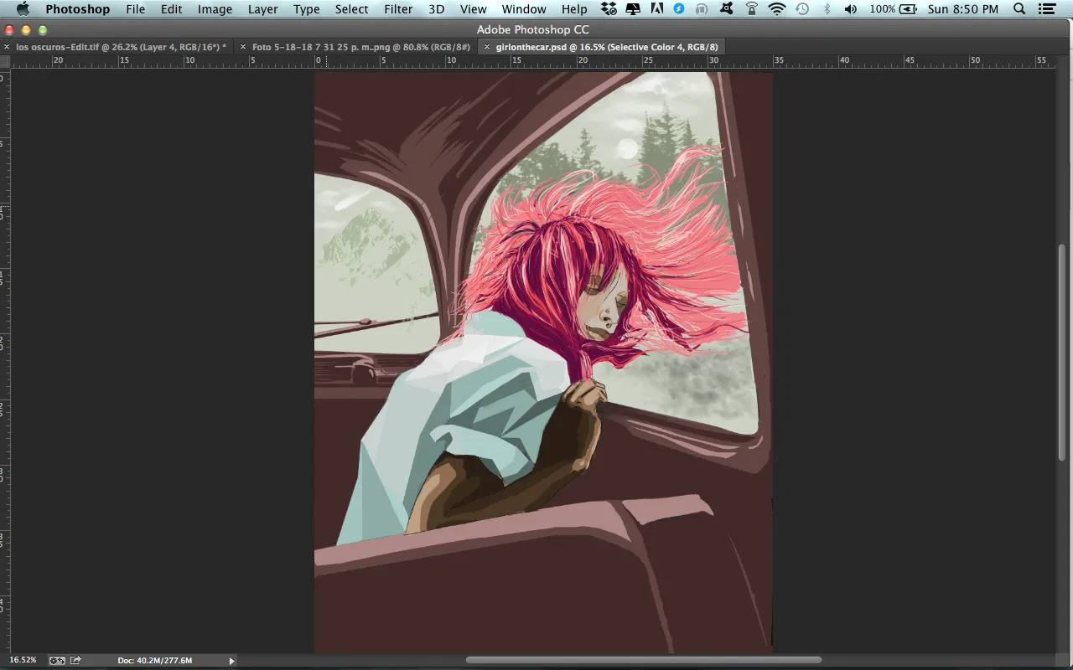Viewport: 1073px width, 670px height.
Task: Open the Filter menu
Action: coord(397,9)
